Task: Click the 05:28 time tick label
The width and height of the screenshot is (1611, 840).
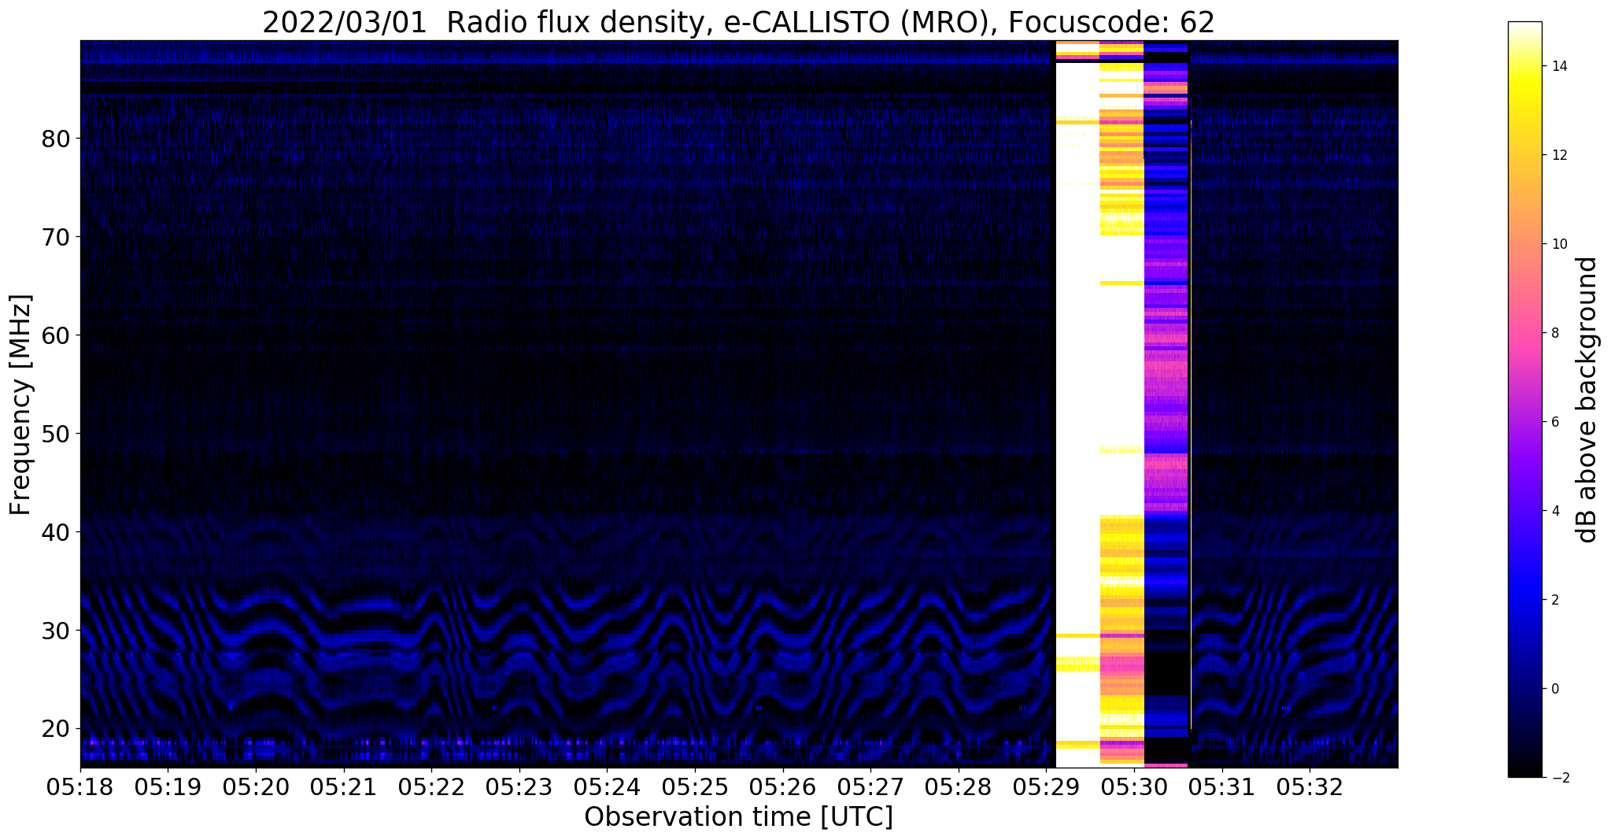Action: pos(958,786)
